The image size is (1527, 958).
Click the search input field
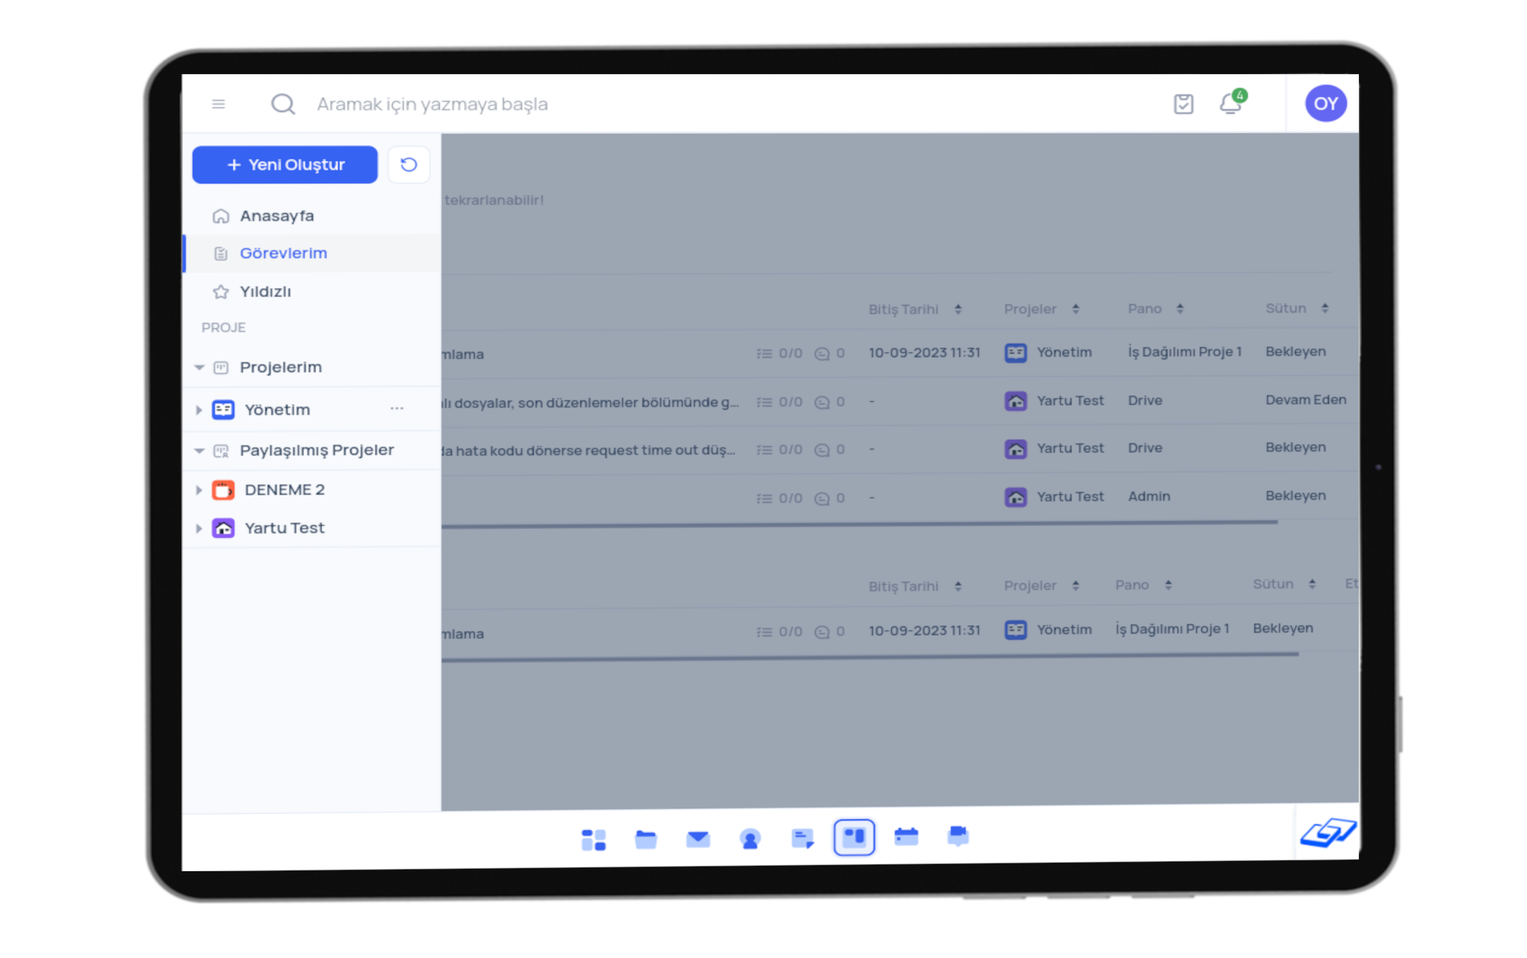(x=570, y=104)
